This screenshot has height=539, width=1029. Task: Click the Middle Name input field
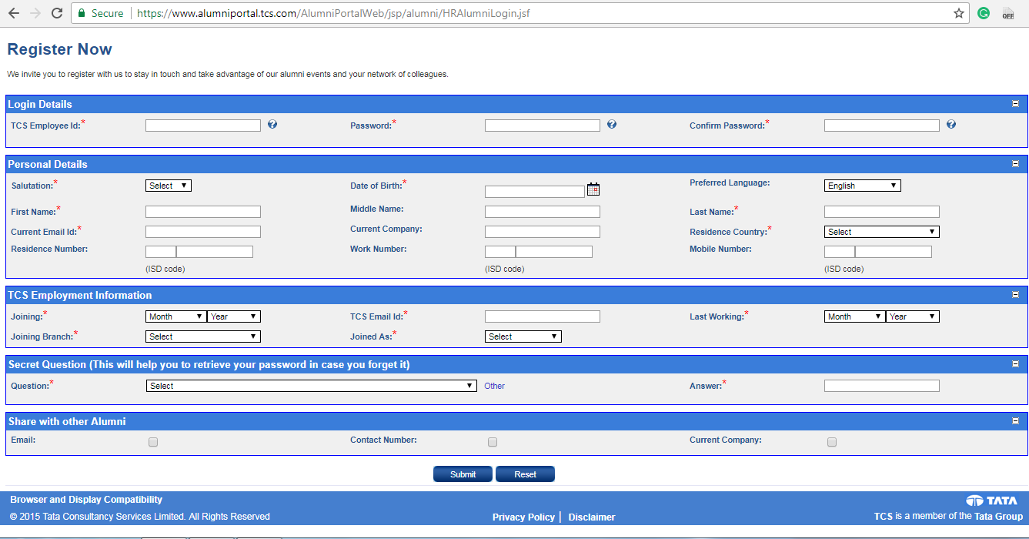point(543,212)
